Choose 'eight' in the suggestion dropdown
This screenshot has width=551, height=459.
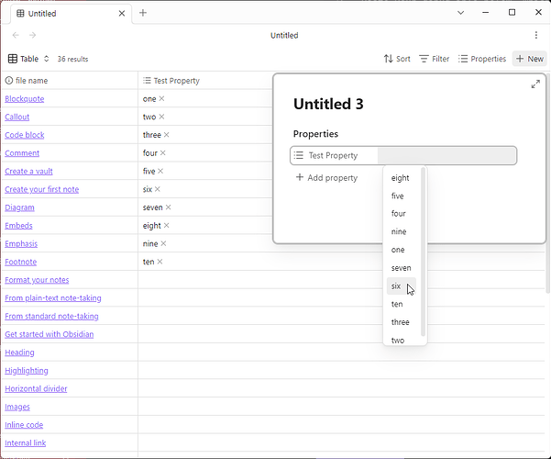400,178
